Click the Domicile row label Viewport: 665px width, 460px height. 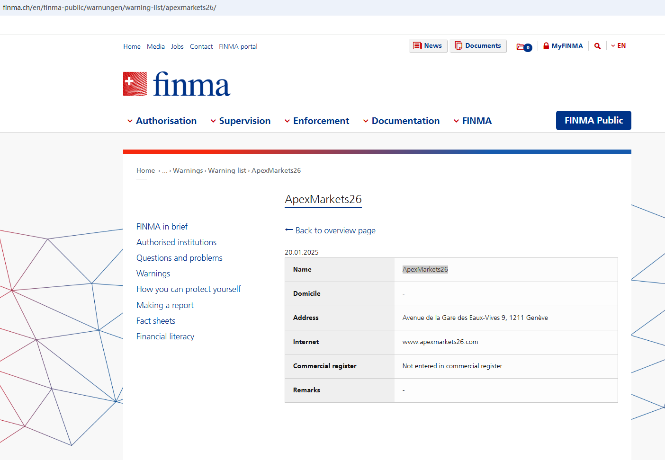[x=307, y=293]
